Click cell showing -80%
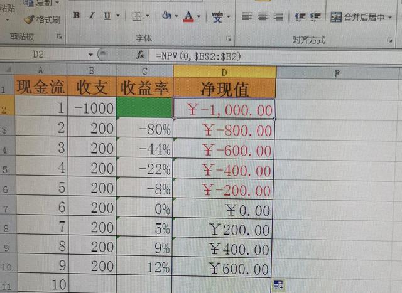This screenshot has height=293, width=402. (144, 128)
